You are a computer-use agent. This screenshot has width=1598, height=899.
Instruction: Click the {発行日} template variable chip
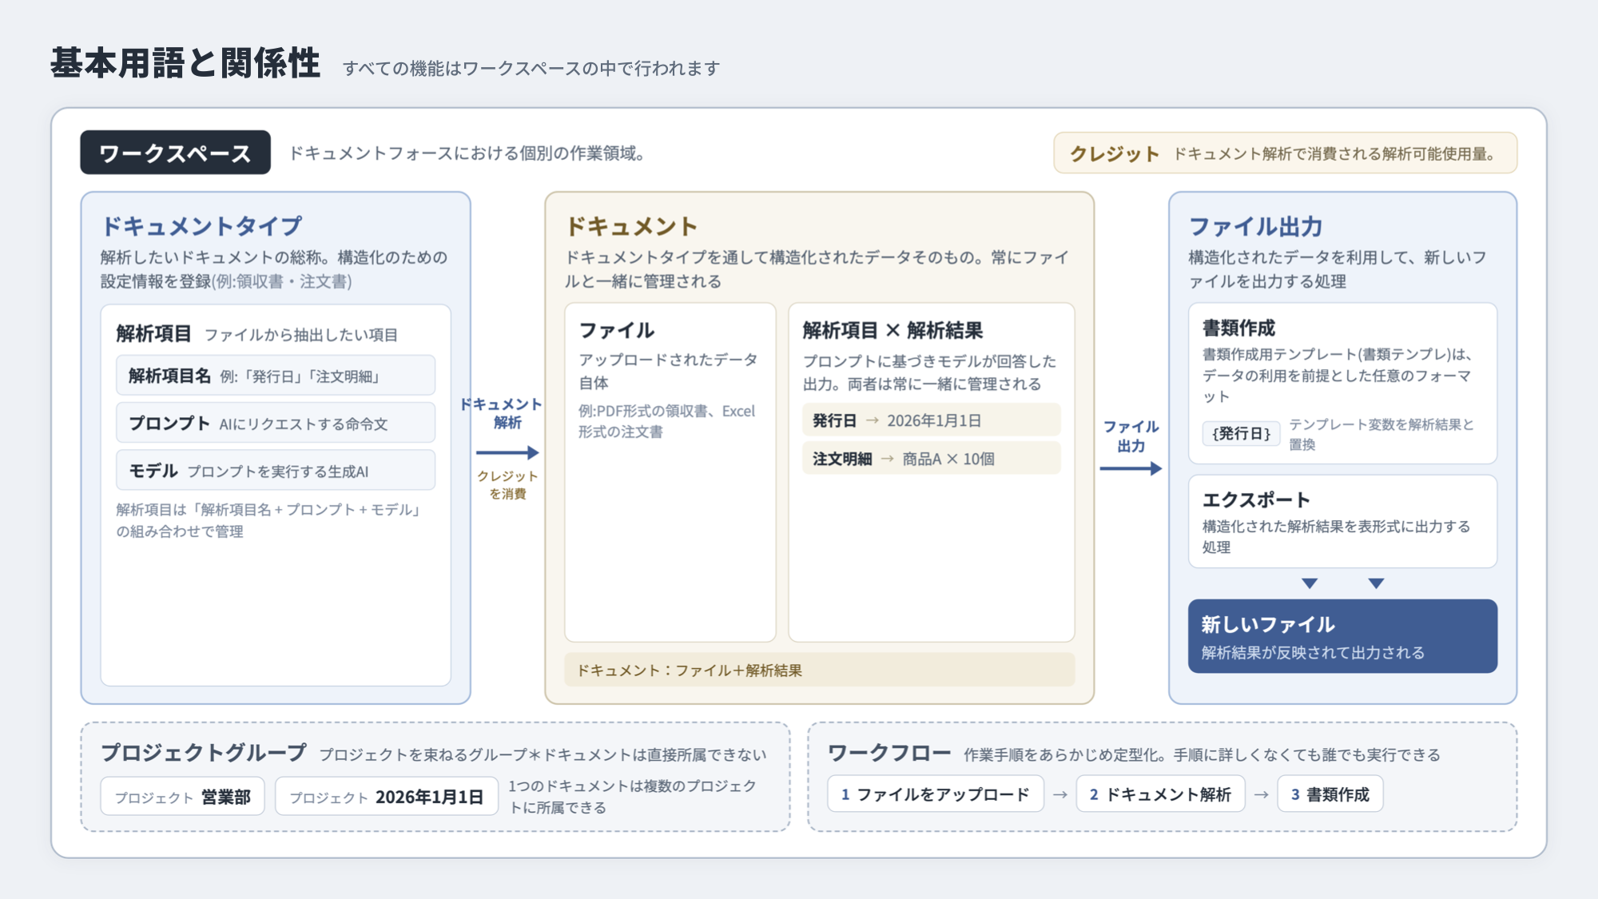(x=1241, y=433)
